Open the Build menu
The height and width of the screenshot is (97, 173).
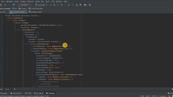click(38, 1)
